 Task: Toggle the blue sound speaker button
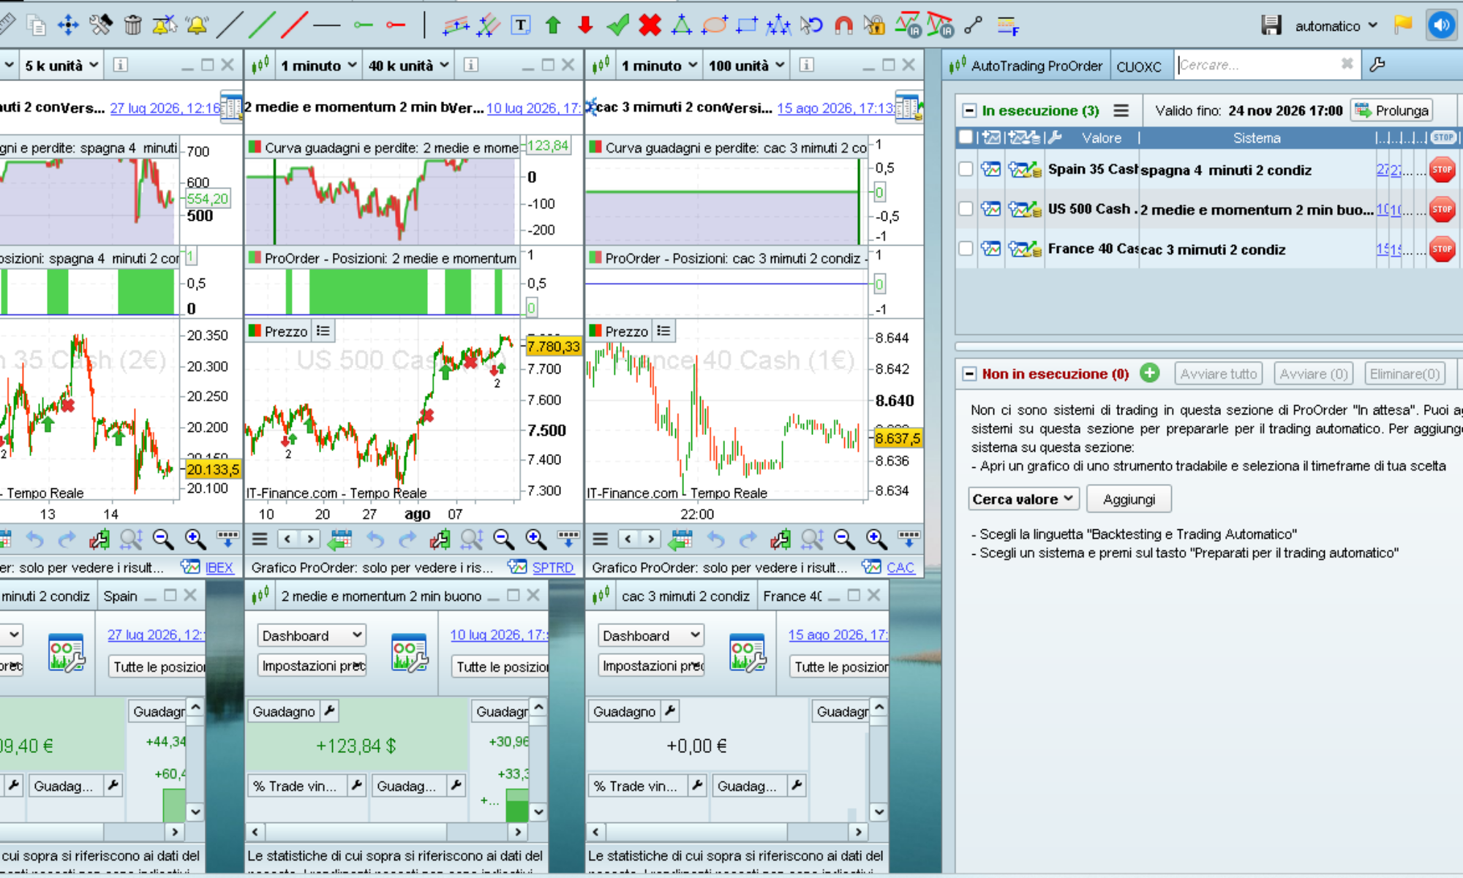coord(1441,26)
